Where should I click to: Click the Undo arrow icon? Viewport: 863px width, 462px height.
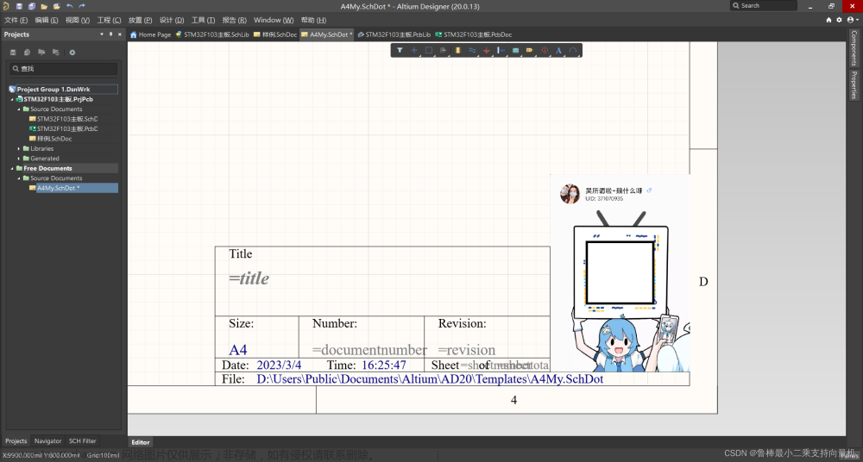[69, 6]
